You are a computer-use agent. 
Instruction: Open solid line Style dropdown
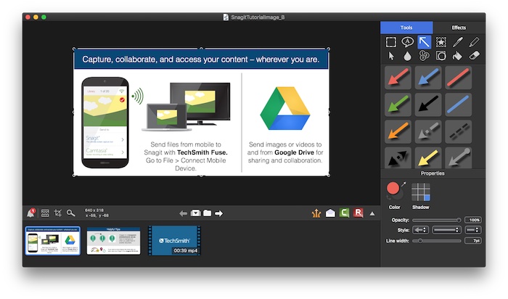pyautogui.click(x=447, y=230)
